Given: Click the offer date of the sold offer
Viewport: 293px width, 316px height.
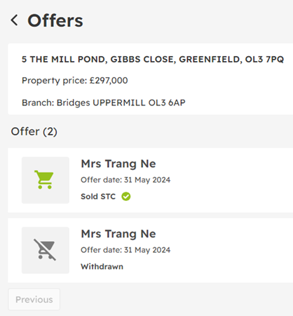Looking at the screenshot, I should (125, 180).
